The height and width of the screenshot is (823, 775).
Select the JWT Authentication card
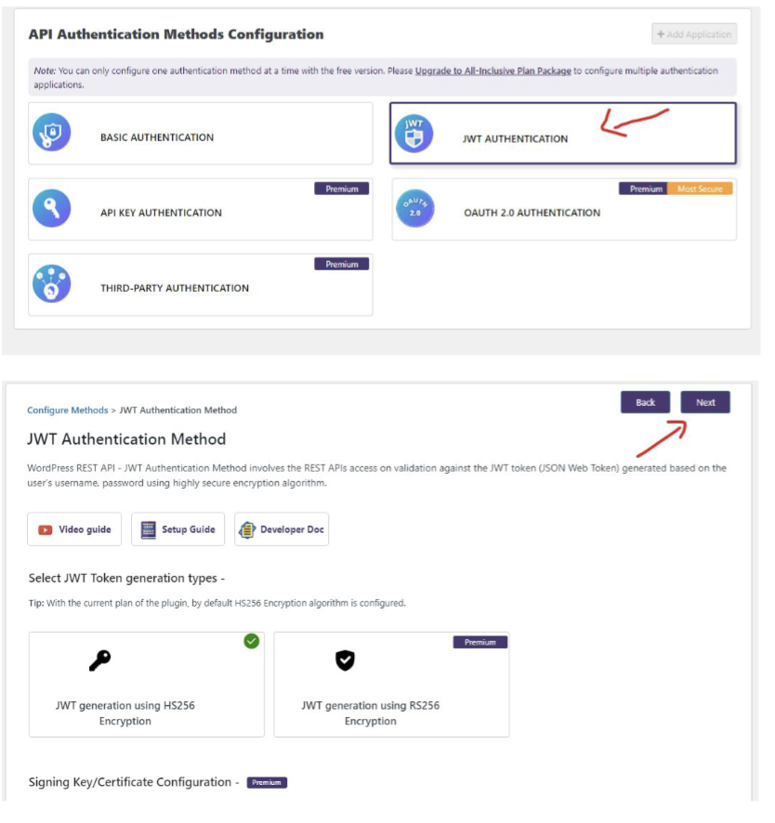(563, 134)
